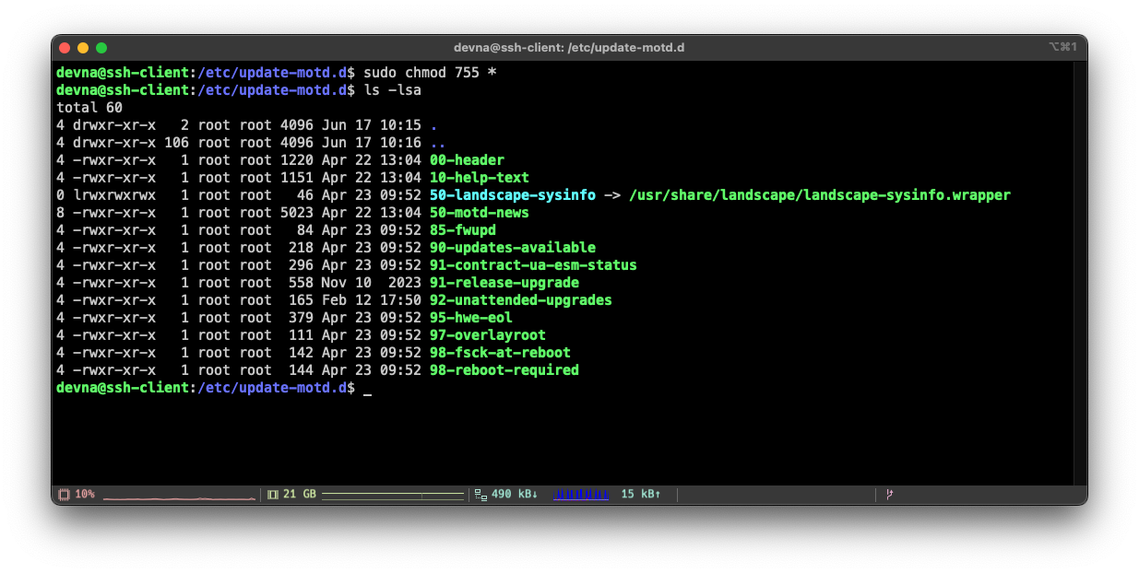
Task: Click the 21 GB memory value
Action: (300, 495)
